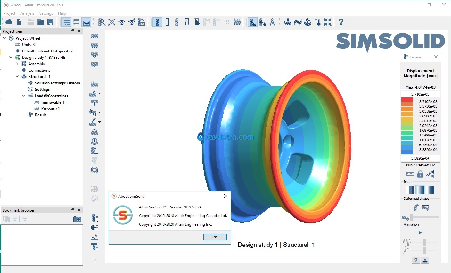Take a bookmark snapshot with camera icon
This screenshot has width=451, height=273.
click(77, 219)
